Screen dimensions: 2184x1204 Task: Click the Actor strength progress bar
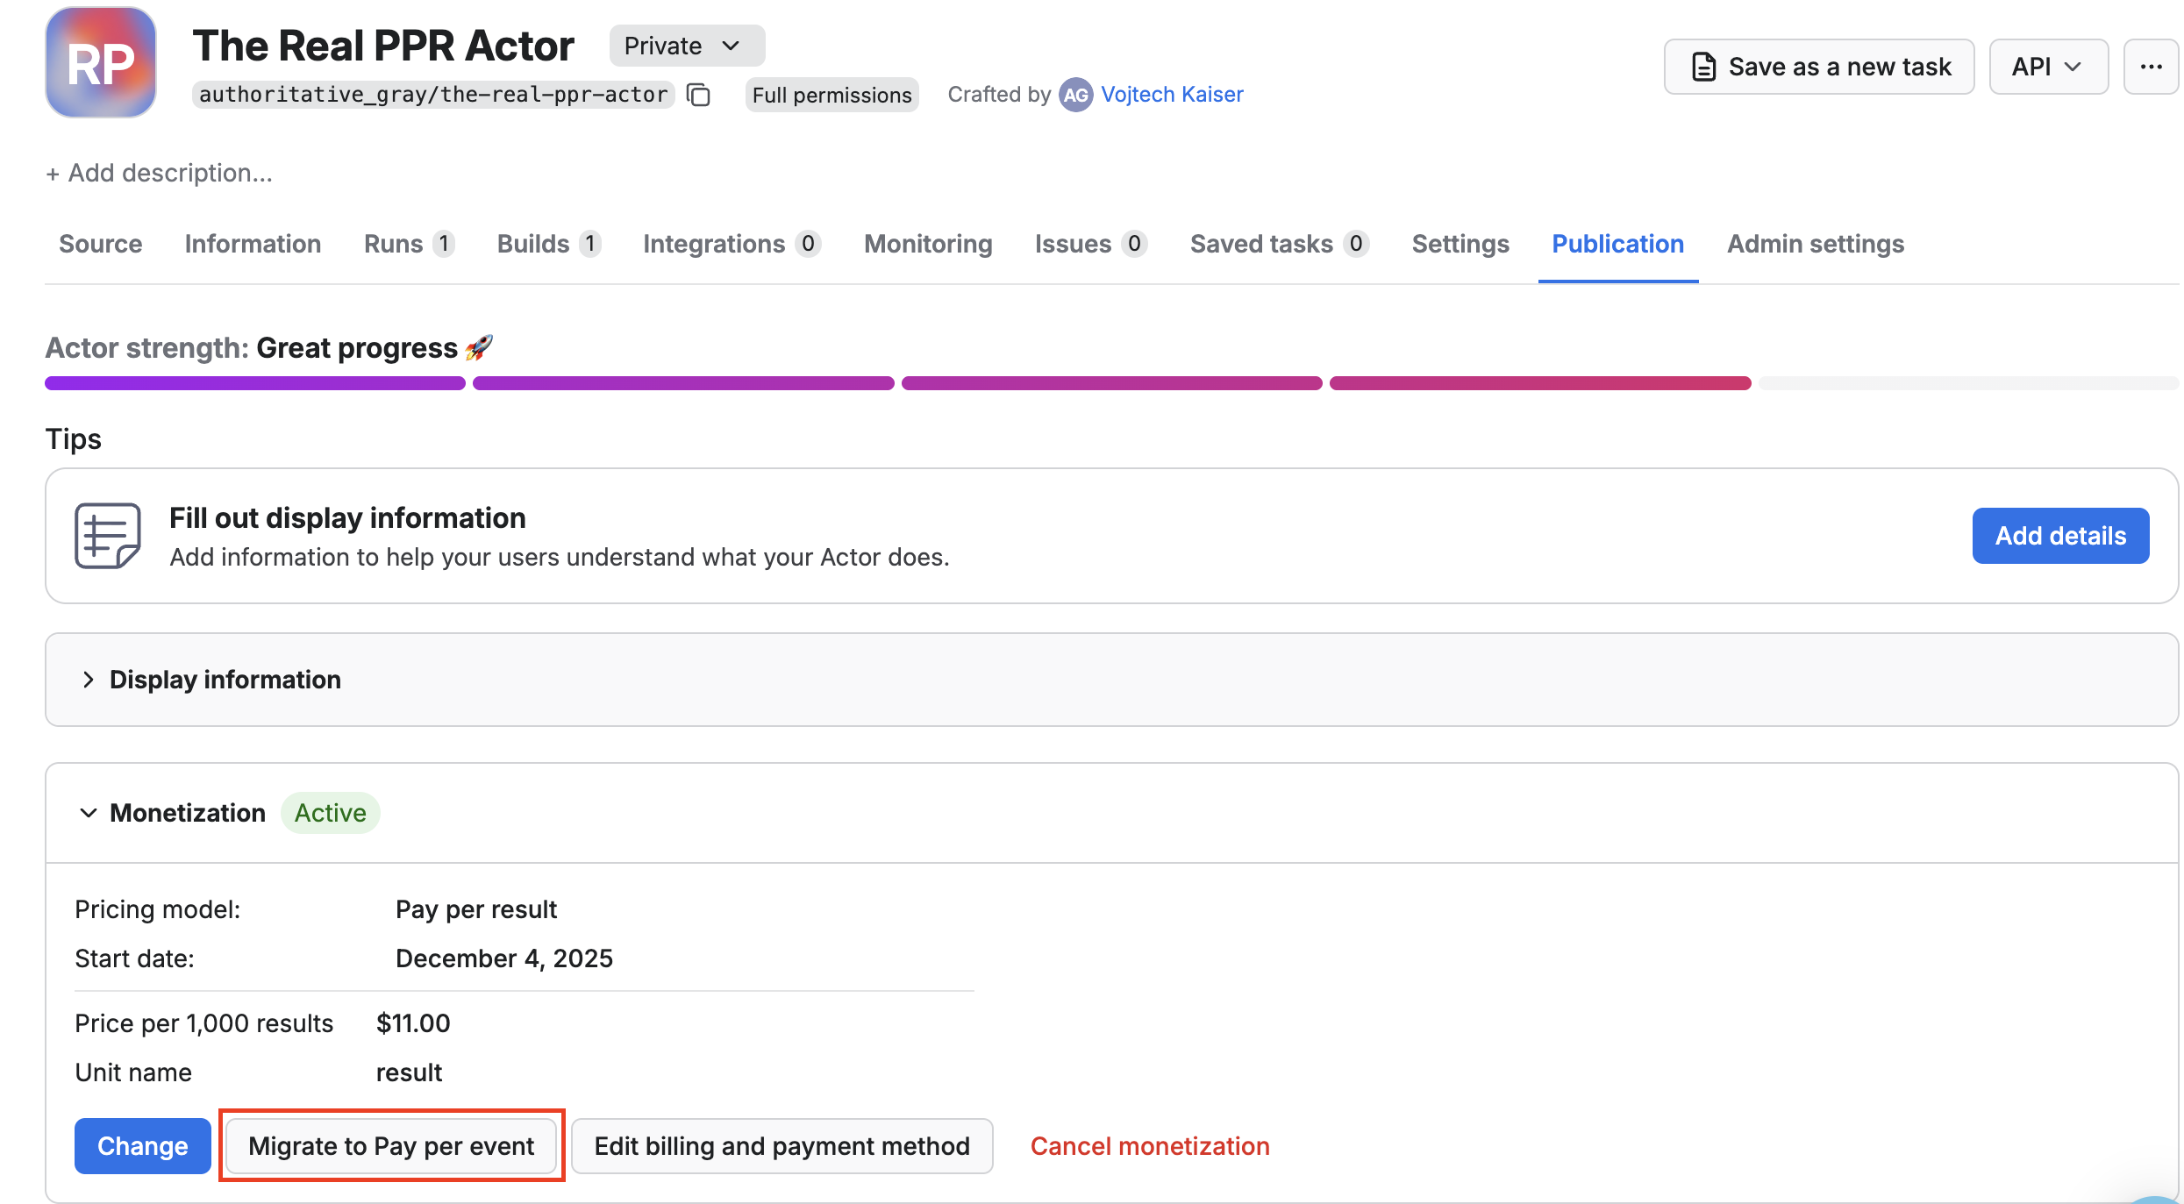[x=1111, y=383]
